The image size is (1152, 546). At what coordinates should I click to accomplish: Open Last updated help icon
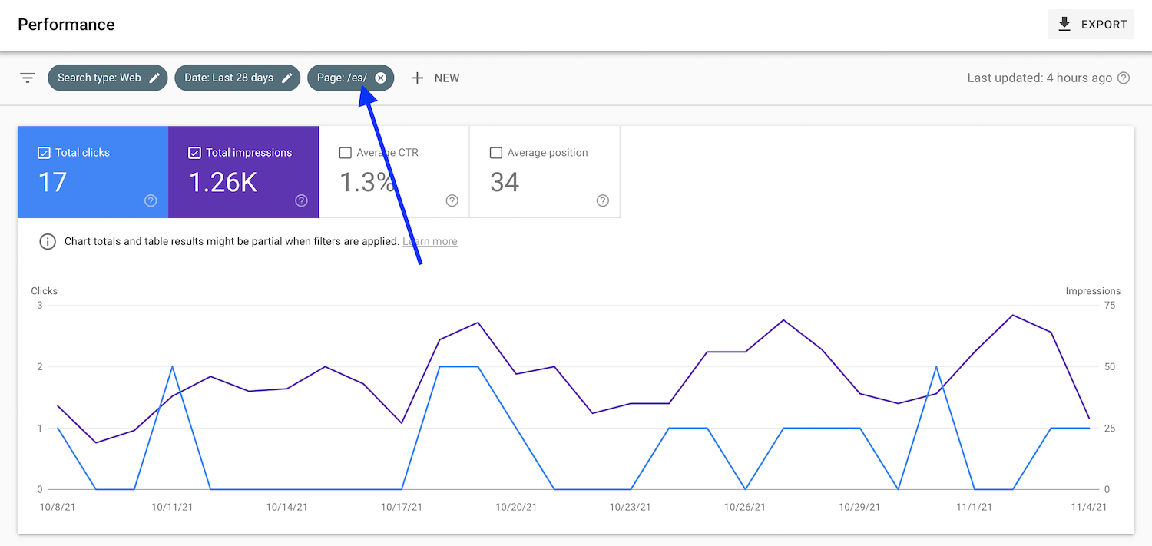(x=1124, y=78)
